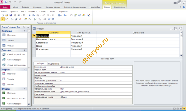Open the navigation pane category dropdown arrow

point(24,27)
